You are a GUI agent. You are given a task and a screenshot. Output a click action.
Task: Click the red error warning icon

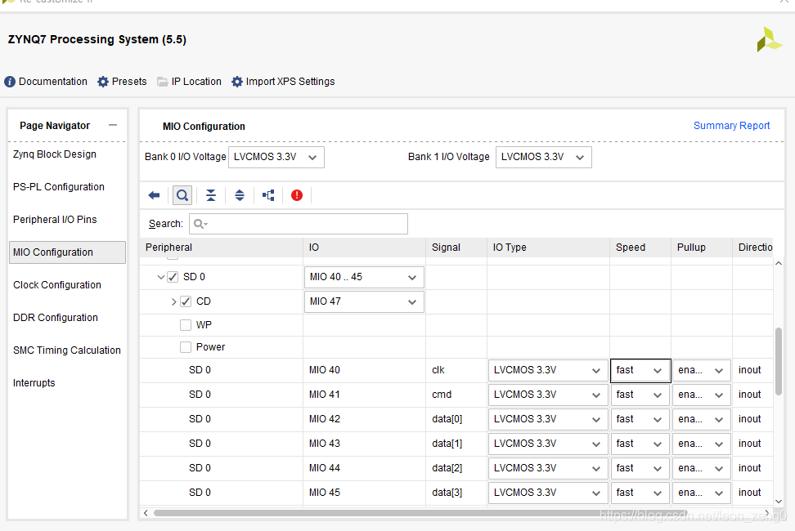click(296, 195)
